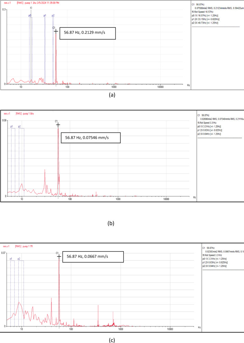This screenshot has width=244, height=343.
Task: Click the title '[RMS] : pump 1 8Ax'
Action: pos(25,114)
